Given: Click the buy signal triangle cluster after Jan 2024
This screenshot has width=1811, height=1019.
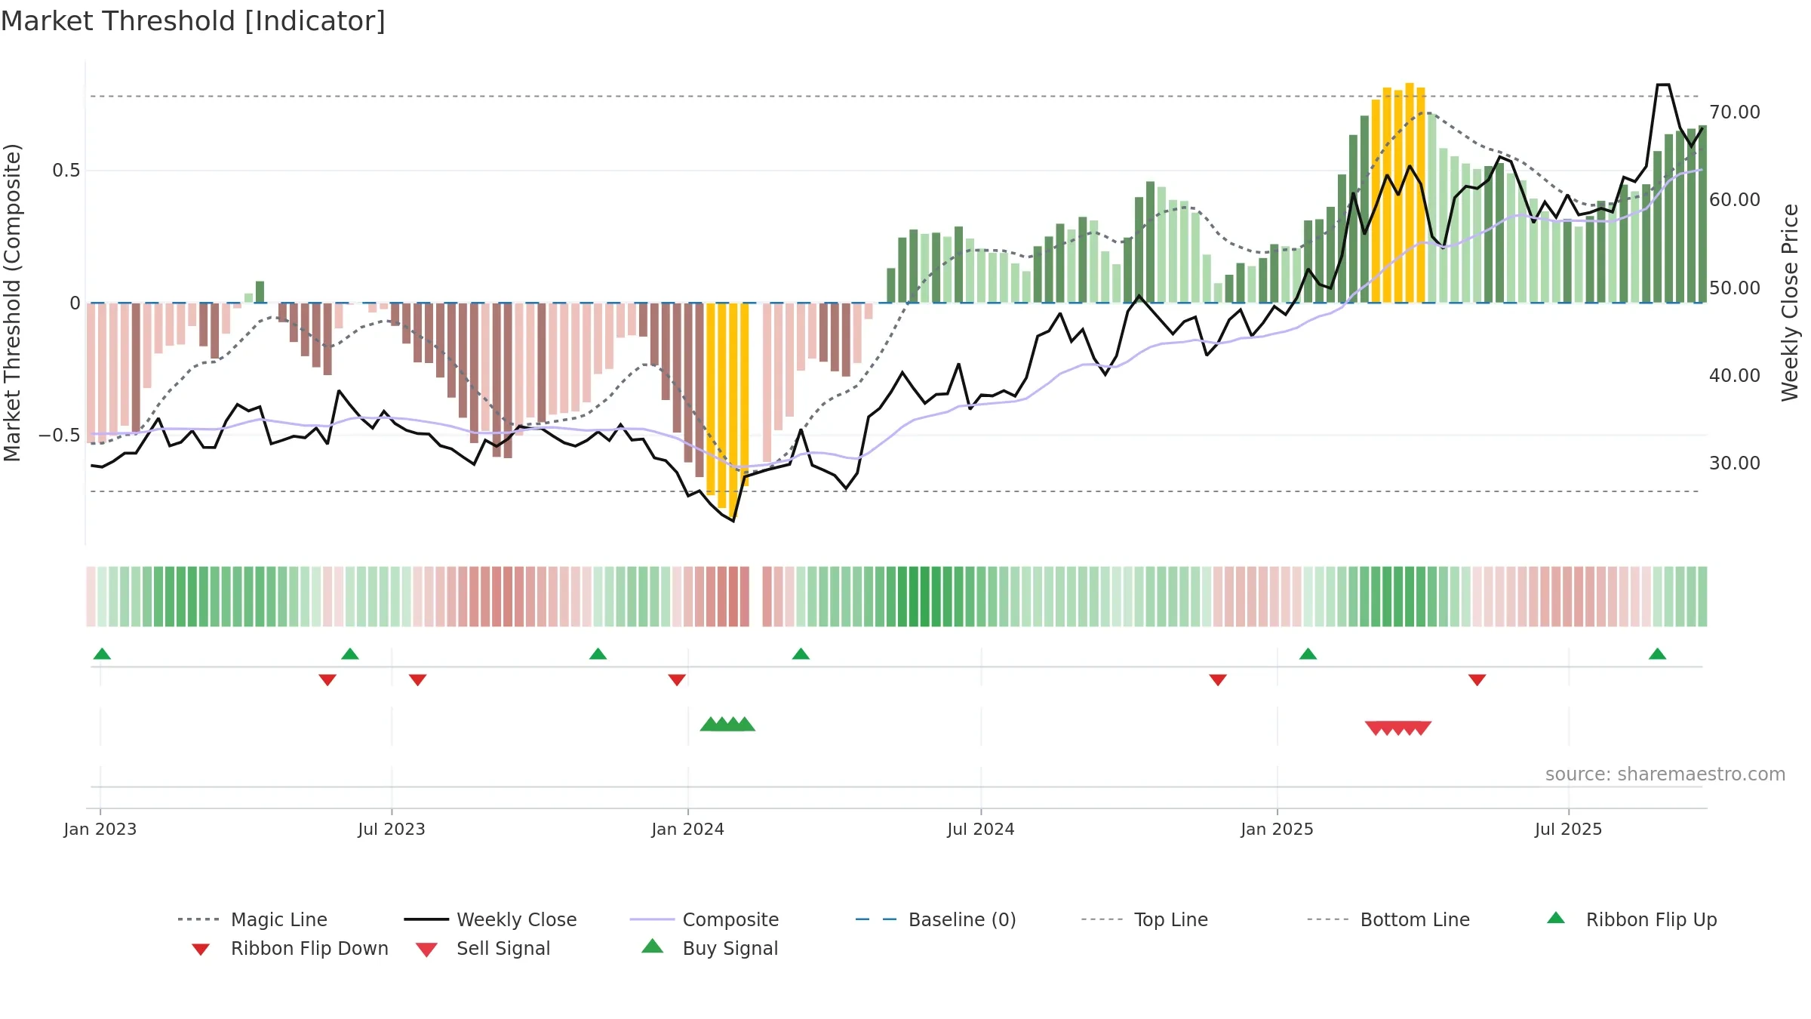Looking at the screenshot, I should click(x=727, y=724).
